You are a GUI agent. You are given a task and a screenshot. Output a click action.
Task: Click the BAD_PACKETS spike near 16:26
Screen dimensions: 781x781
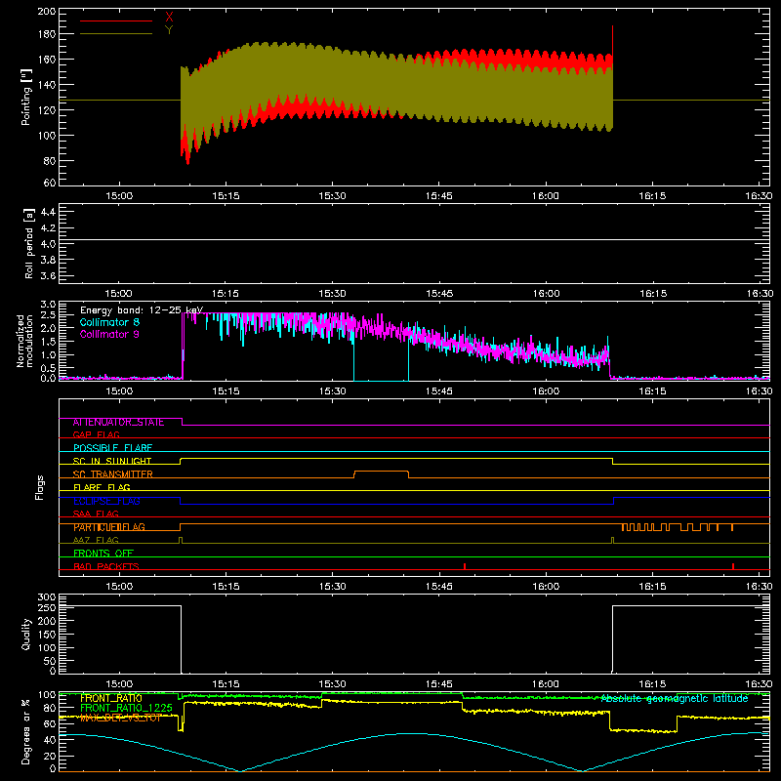[733, 566]
